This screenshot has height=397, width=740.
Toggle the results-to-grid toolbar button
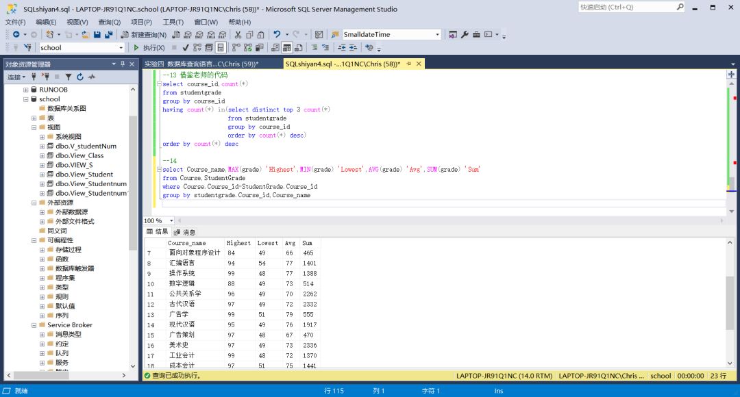click(x=288, y=48)
